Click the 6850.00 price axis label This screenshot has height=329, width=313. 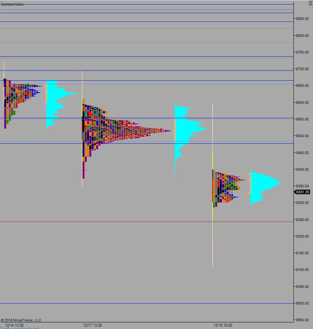(x=302, y=19)
